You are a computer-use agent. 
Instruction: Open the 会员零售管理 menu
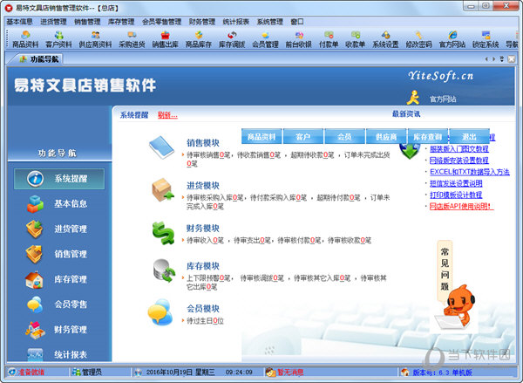162,22
